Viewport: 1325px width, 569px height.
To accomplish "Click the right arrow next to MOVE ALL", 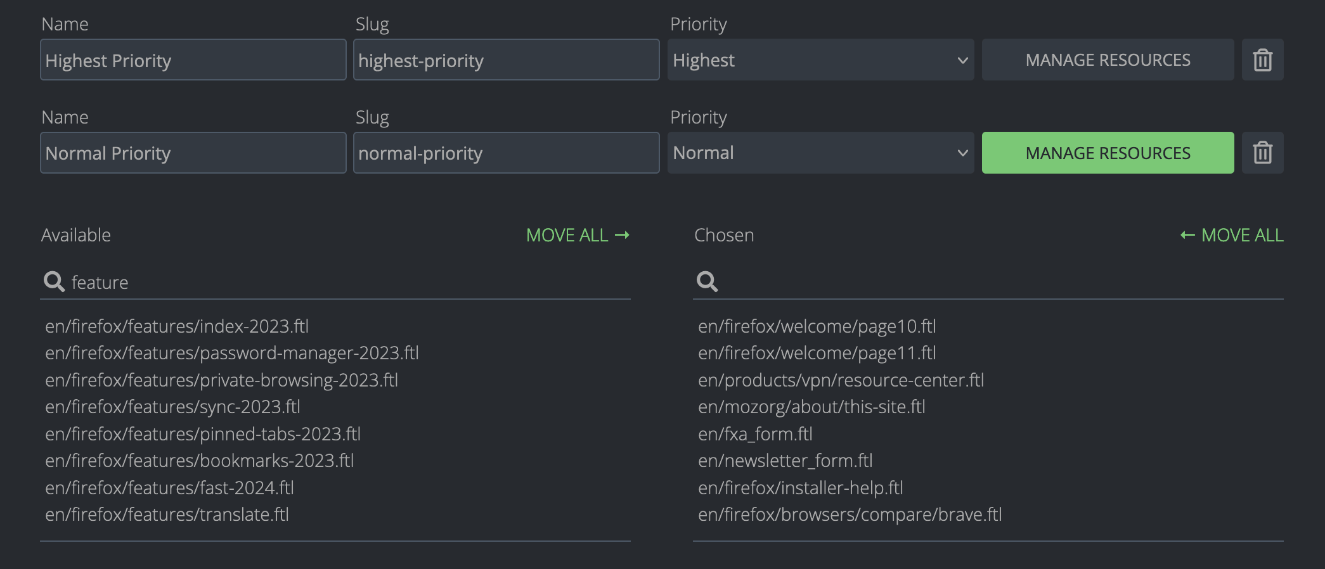I will pos(623,235).
